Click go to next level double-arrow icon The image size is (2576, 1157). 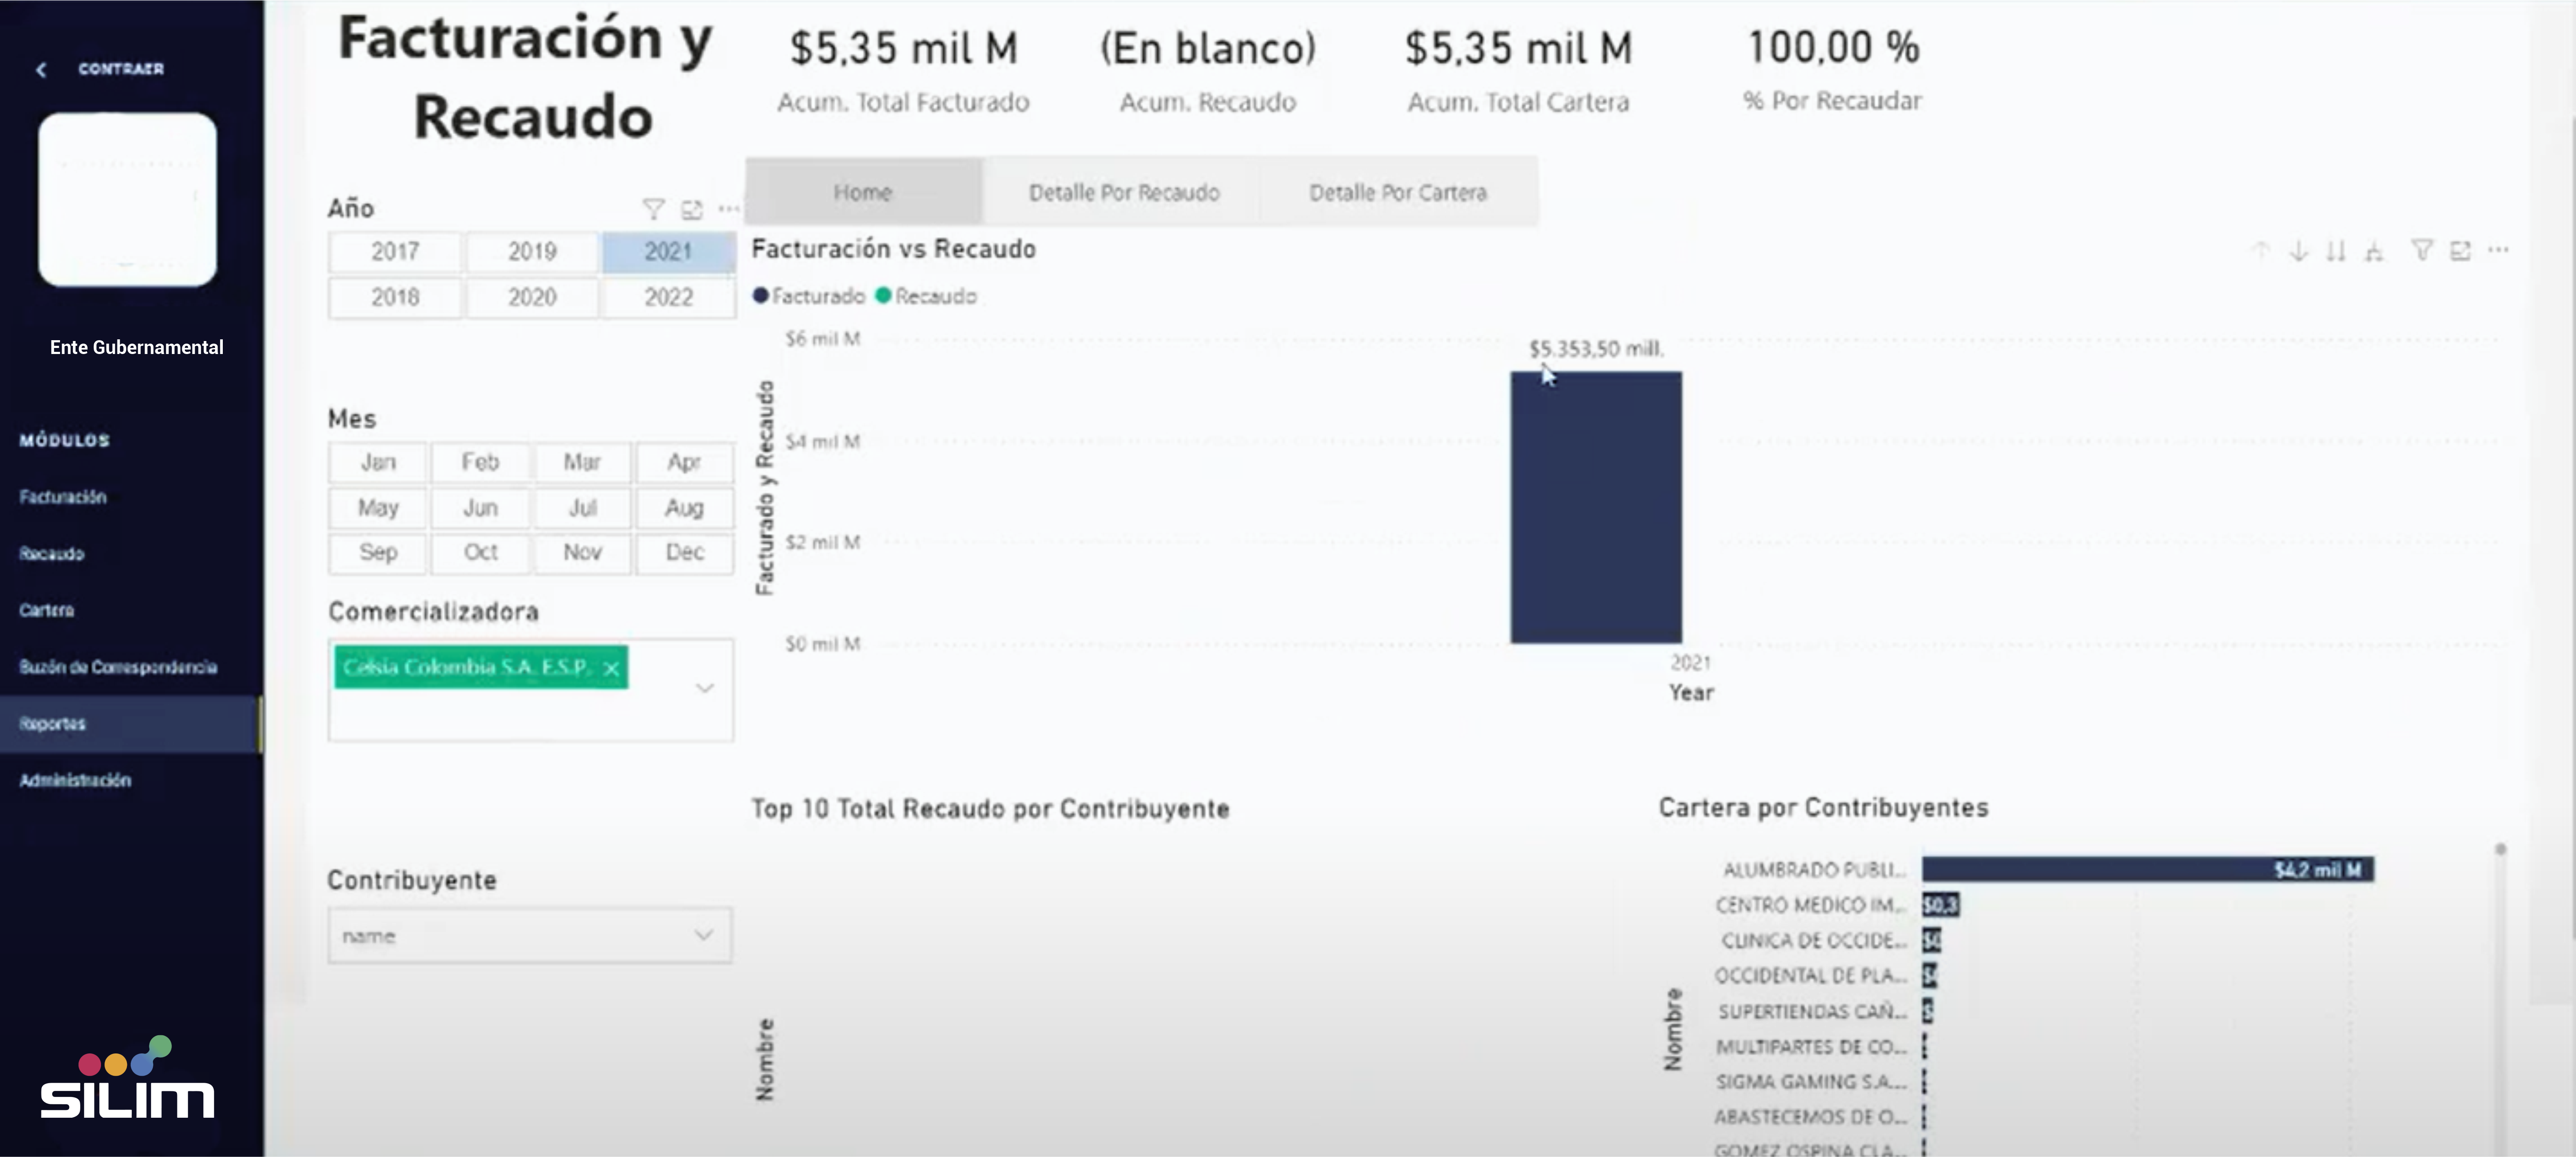coord(2336,250)
